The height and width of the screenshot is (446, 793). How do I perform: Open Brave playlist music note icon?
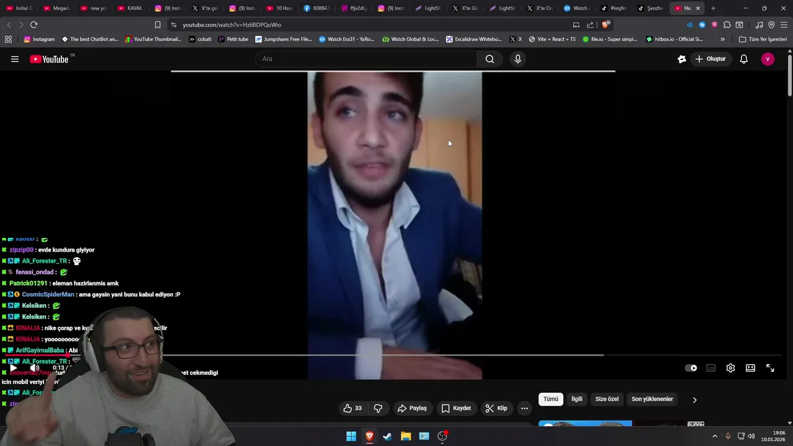point(759,25)
